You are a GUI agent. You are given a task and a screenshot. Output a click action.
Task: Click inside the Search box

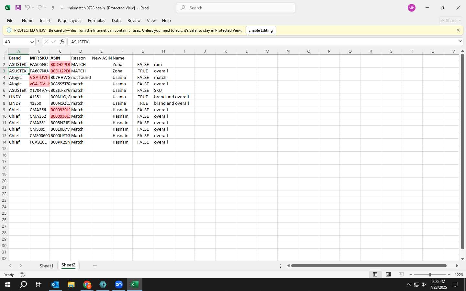(236, 8)
